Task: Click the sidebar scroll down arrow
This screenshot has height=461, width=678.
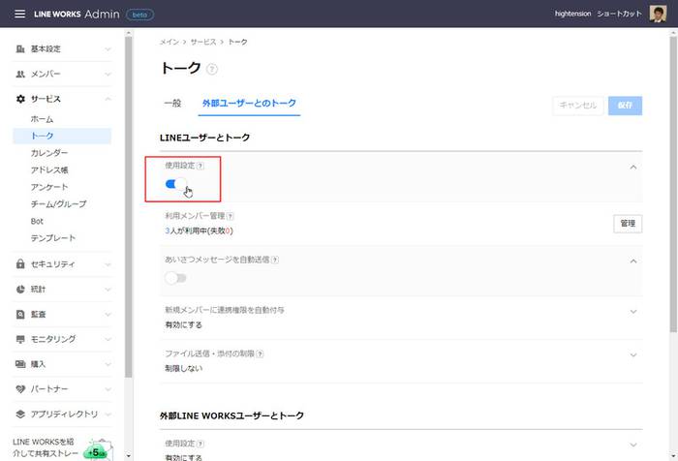Action: click(129, 456)
